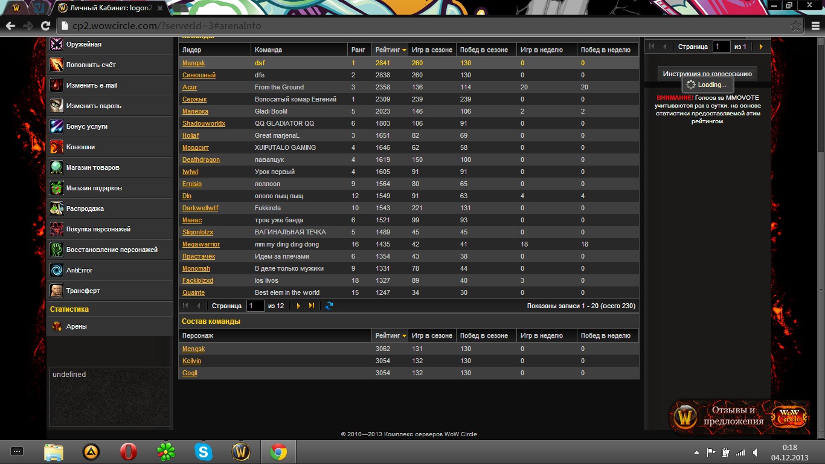Open Трансферт menu item
This screenshot has height=464, width=825.
click(83, 291)
